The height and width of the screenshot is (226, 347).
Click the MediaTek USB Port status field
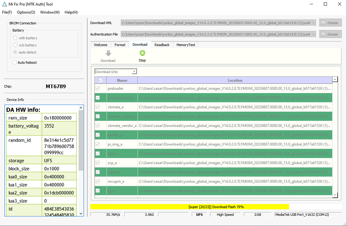(x=308, y=214)
